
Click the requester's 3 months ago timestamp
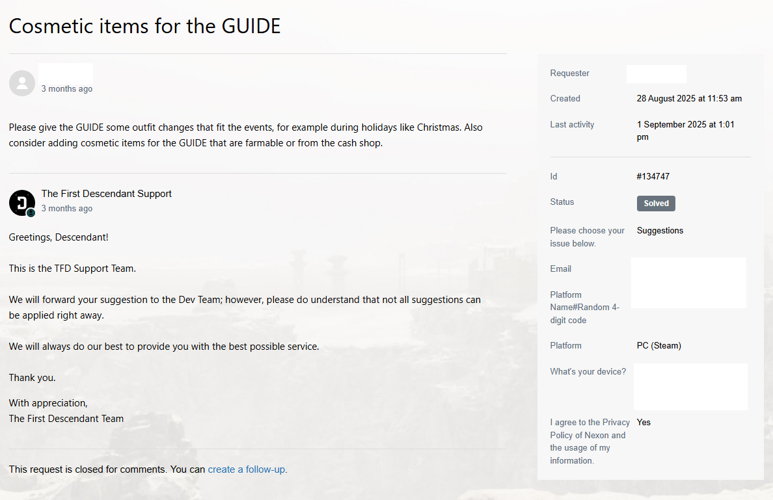click(67, 88)
